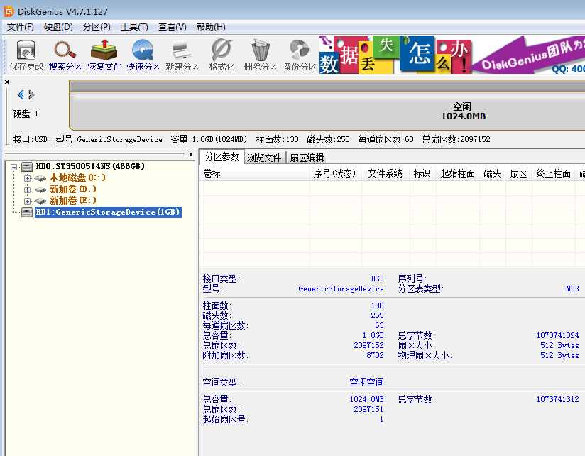The height and width of the screenshot is (456, 585).
Task: Select HD0:ST3500514NS(466GB) in tree
Action: pos(90,166)
